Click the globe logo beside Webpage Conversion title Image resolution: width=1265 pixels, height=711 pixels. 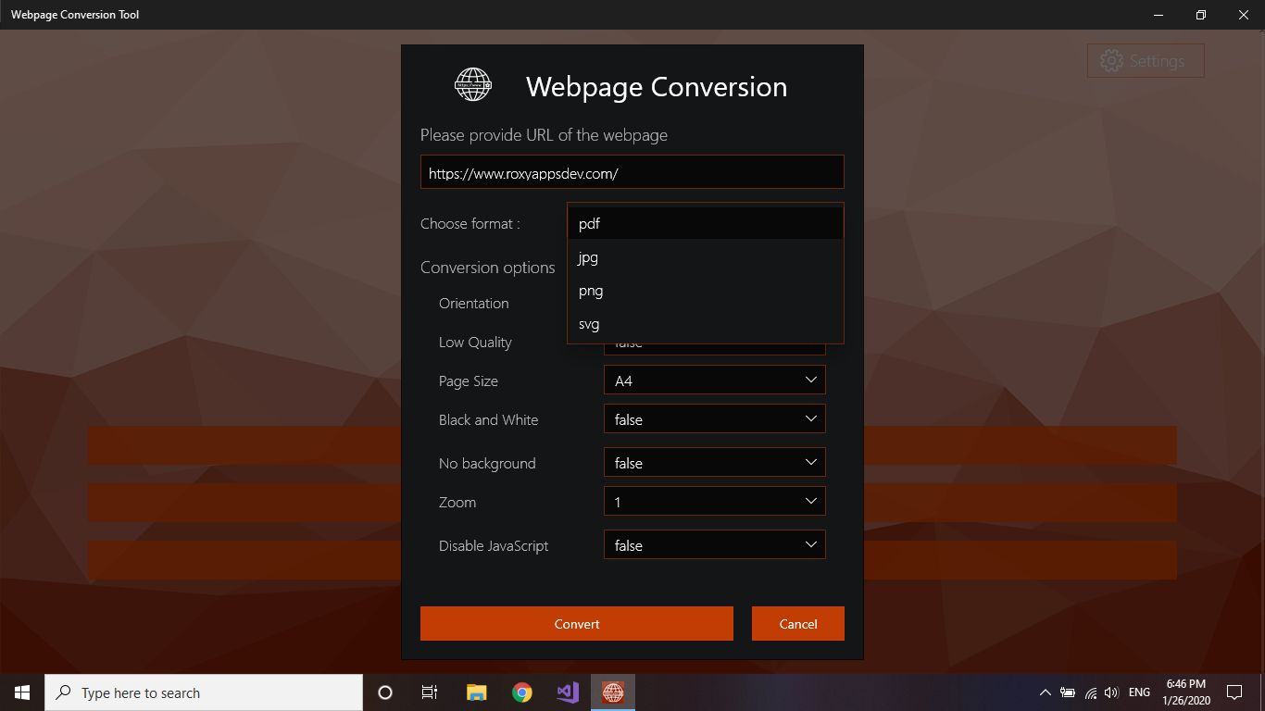pos(472,83)
